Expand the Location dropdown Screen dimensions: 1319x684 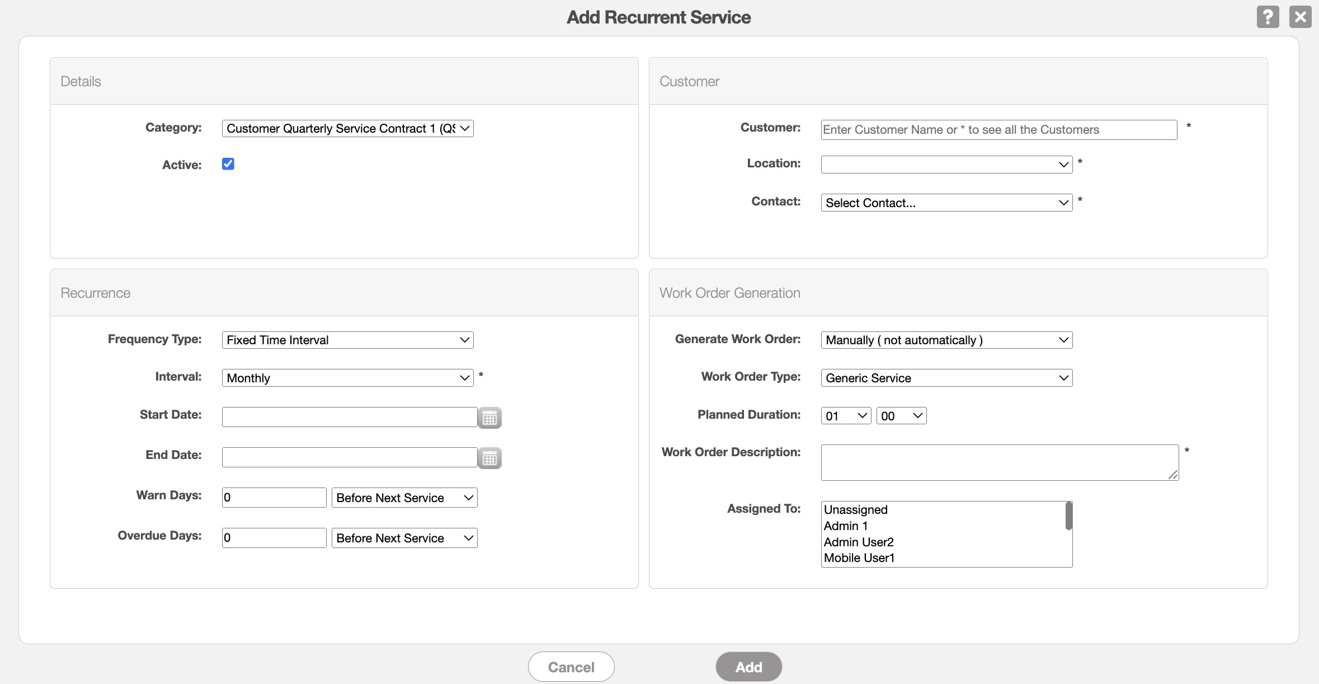[946, 165]
